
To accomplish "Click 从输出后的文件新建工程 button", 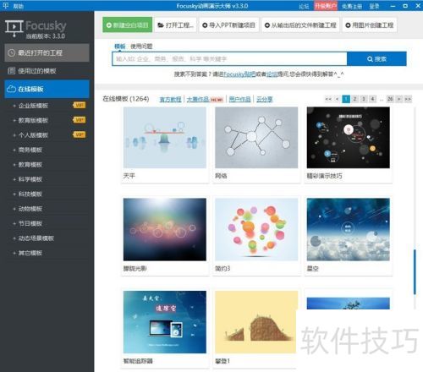I will 300,25.
